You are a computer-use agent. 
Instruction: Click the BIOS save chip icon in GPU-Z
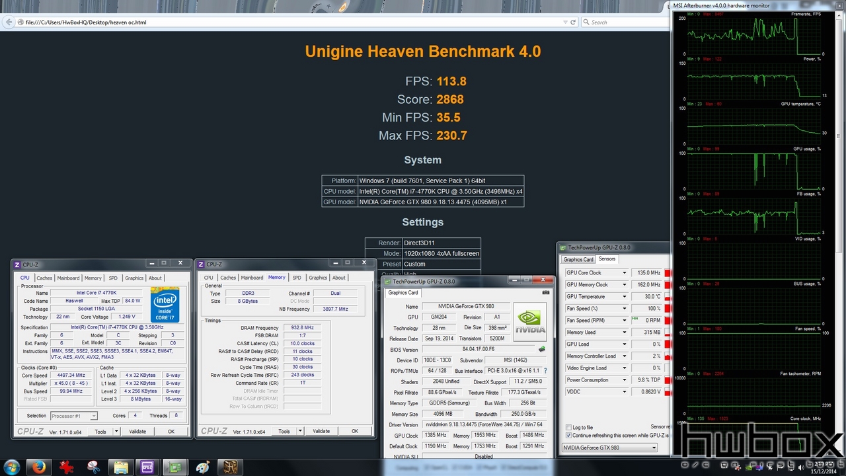[542, 349]
